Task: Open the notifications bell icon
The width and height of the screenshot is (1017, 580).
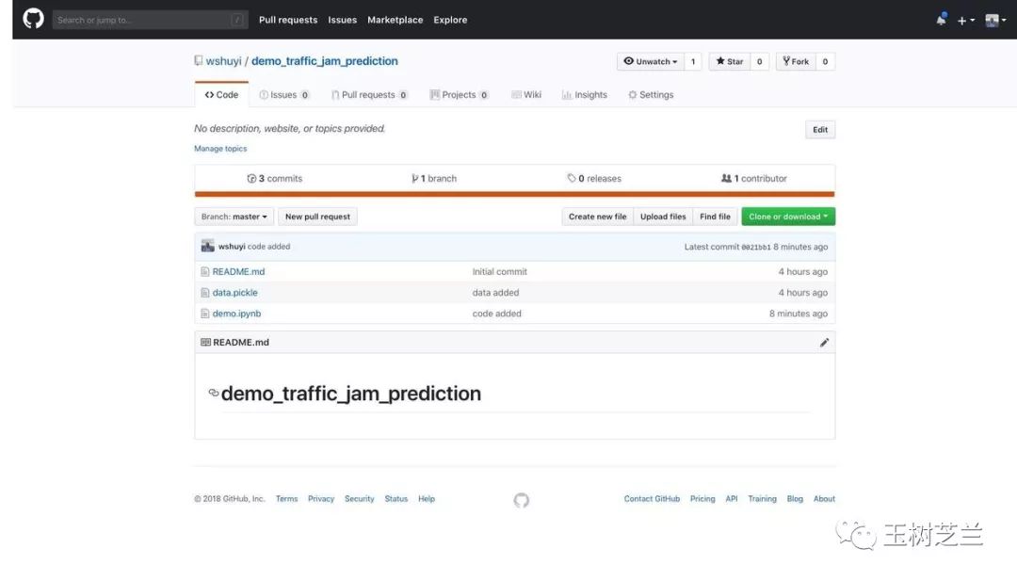Action: coord(941,20)
